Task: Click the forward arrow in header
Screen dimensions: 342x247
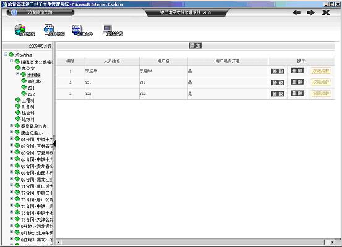Action: (x=310, y=12)
